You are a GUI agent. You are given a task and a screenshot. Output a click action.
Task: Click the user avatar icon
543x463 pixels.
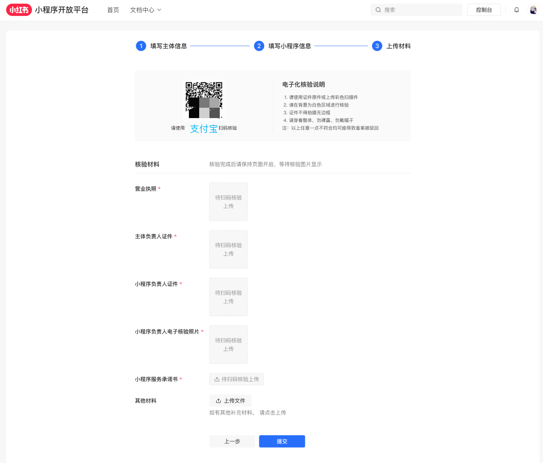(x=533, y=9)
